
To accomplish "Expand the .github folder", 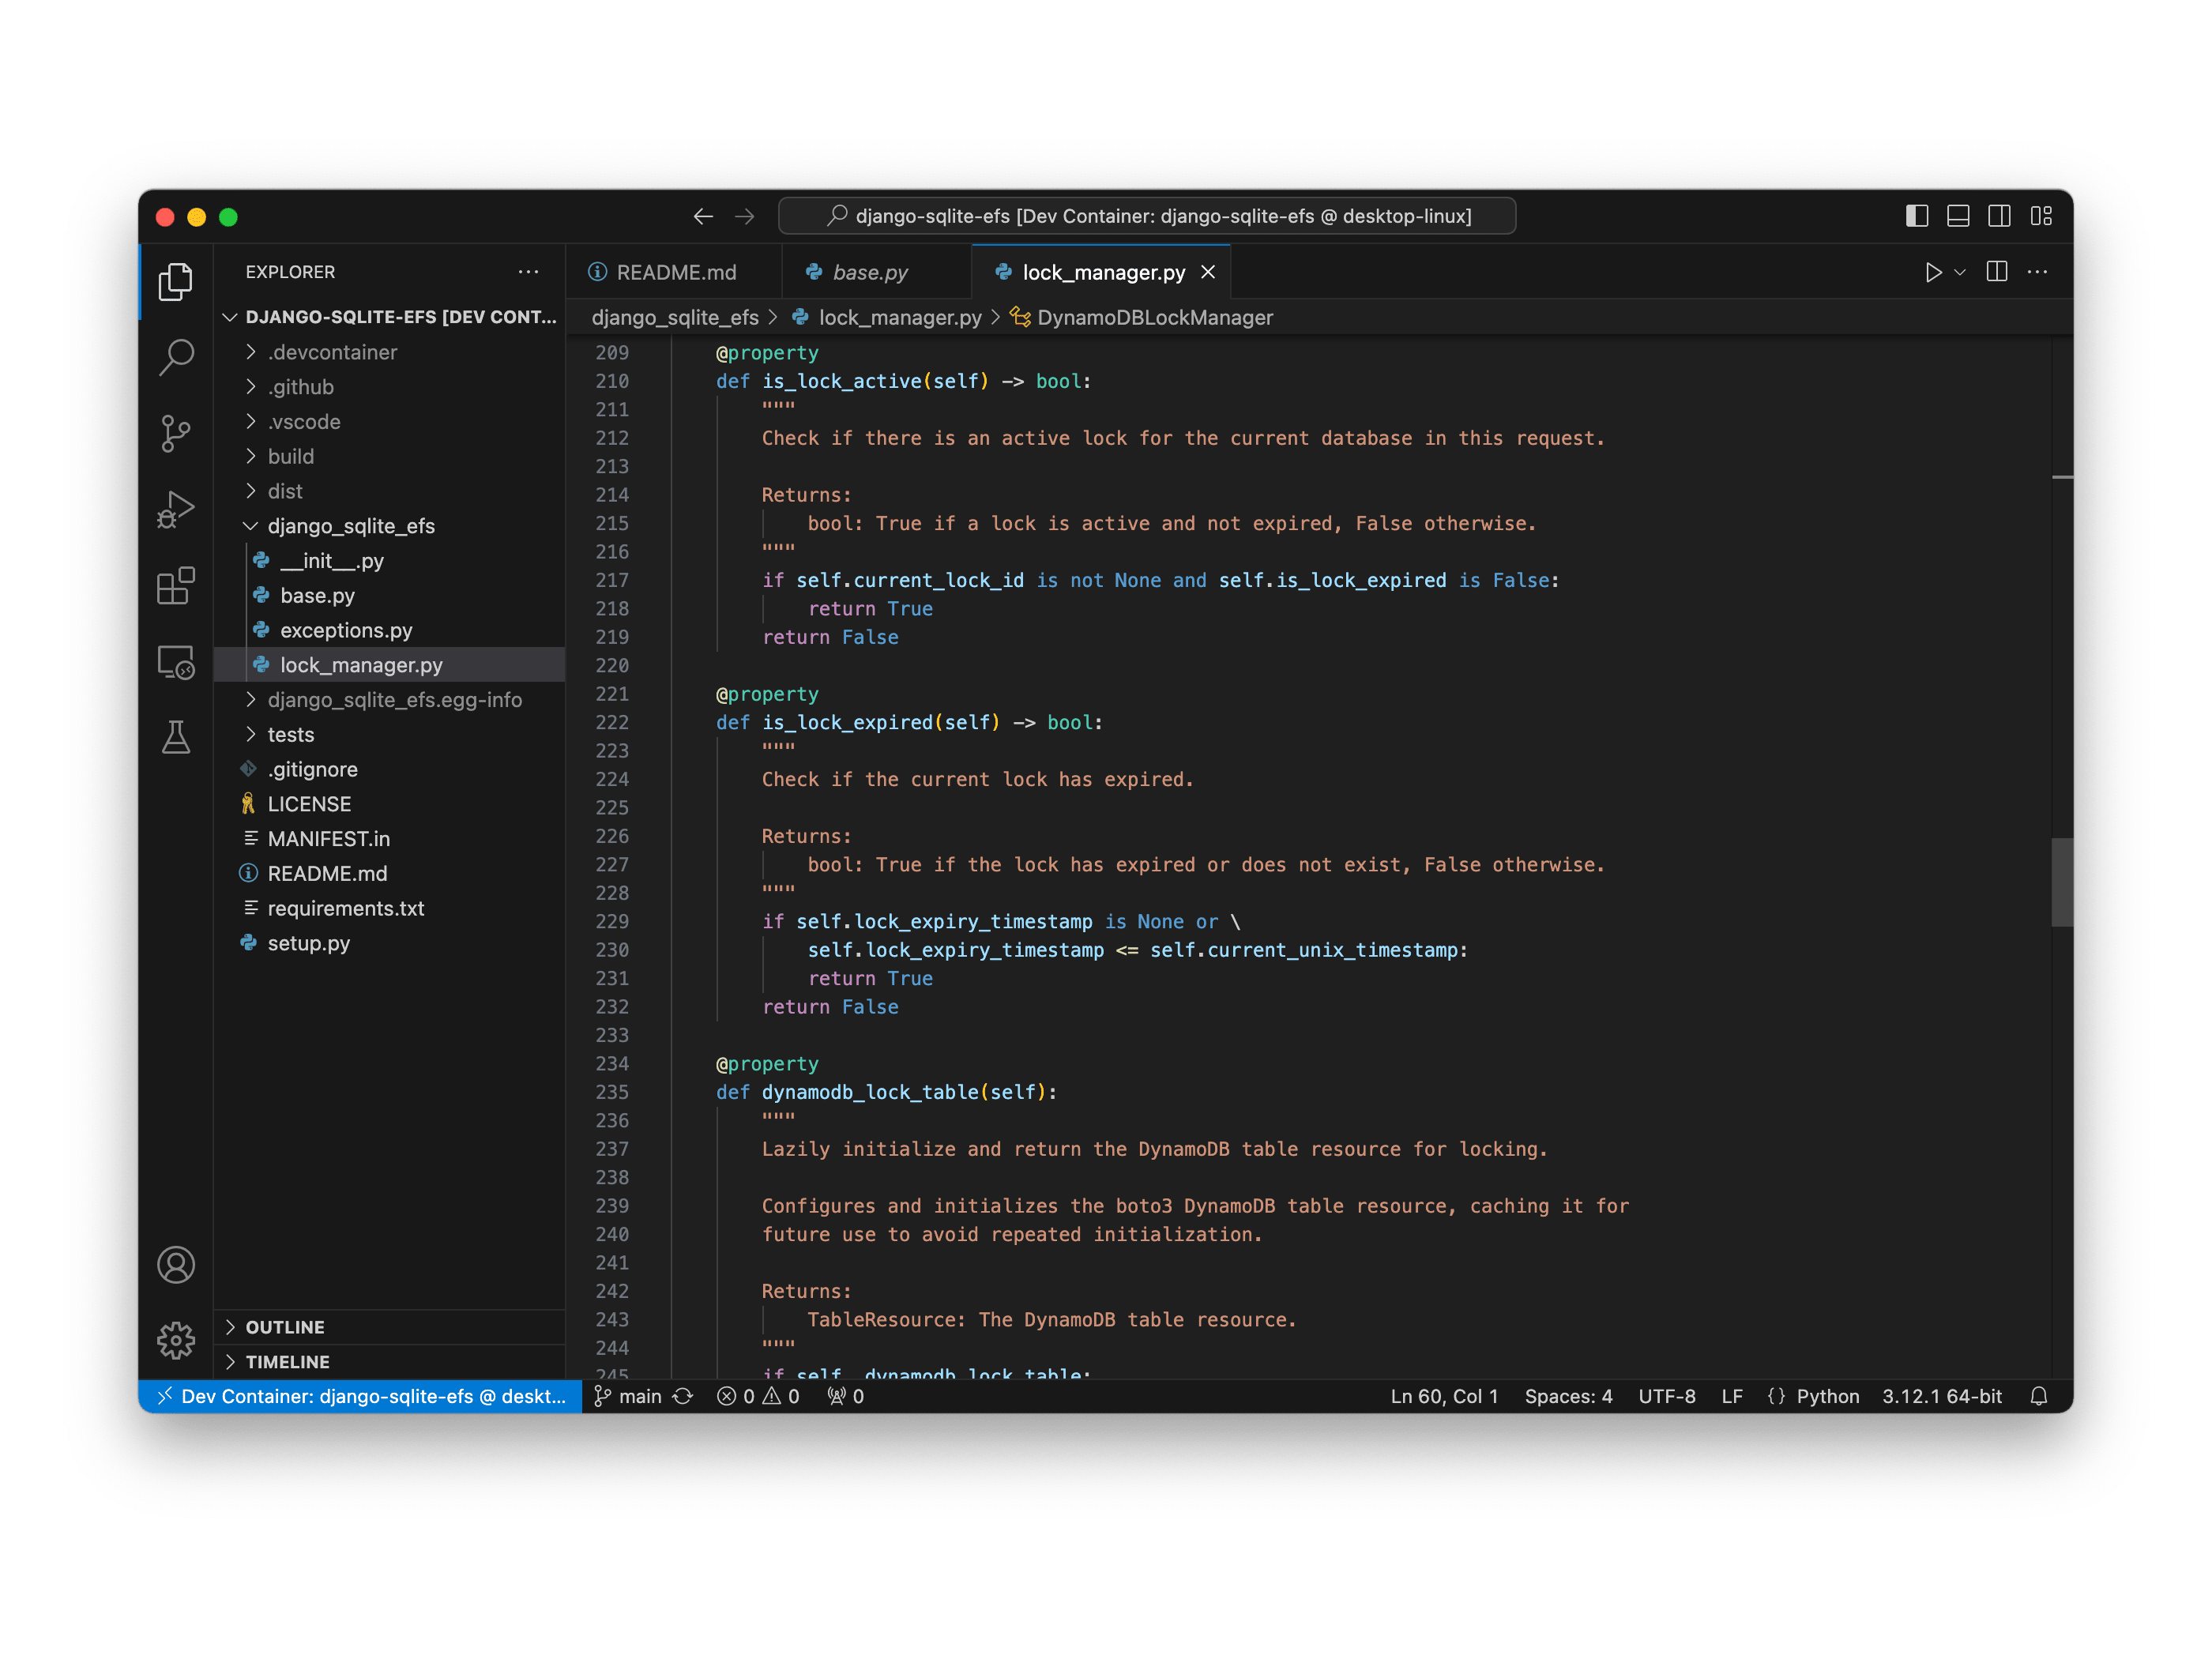I will coord(390,387).
